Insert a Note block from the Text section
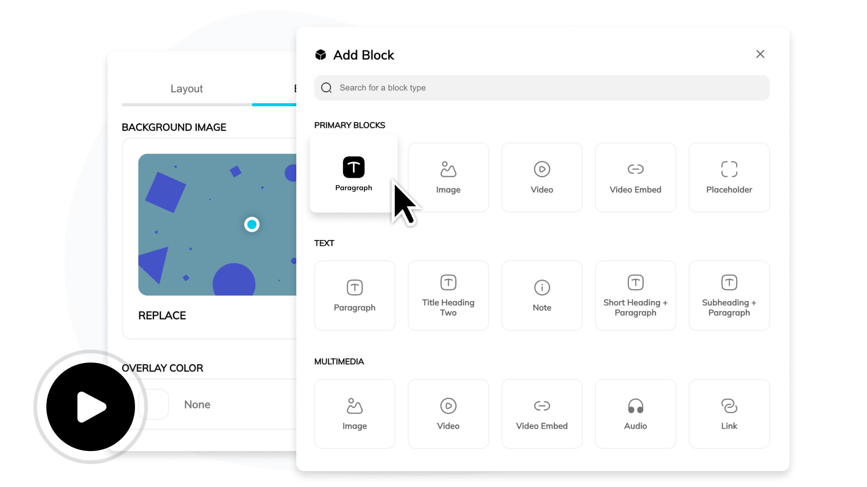This screenshot has width=867, height=487. [x=541, y=295]
